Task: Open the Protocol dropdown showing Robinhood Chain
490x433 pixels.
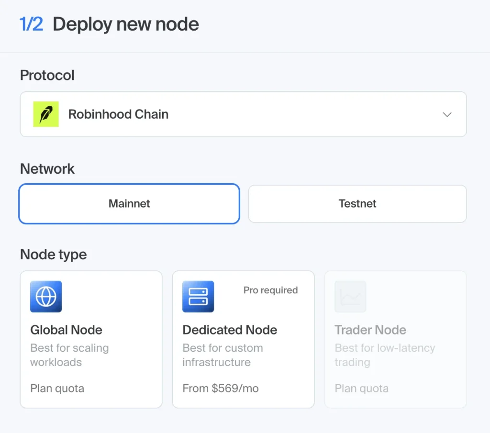Action: (243, 114)
